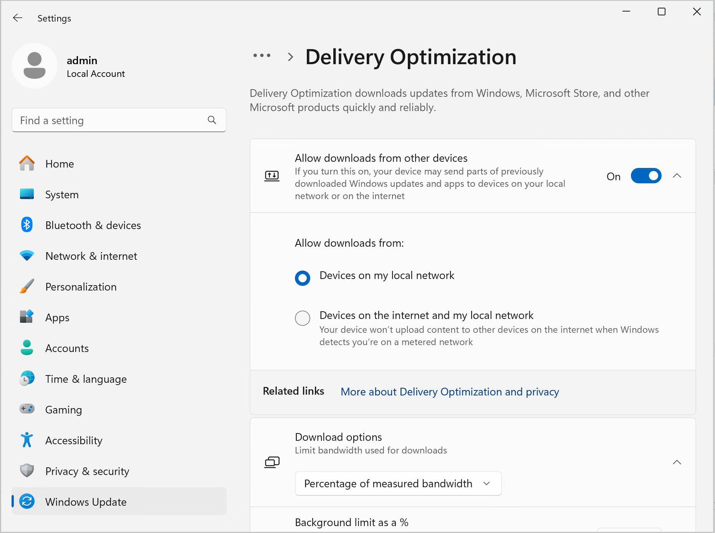Open Apps settings
Viewport: 715px width, 533px height.
119,317
